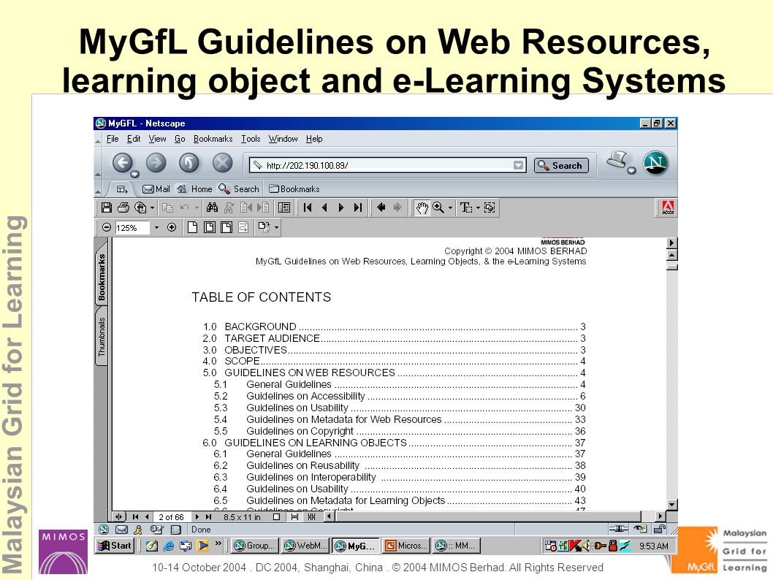
Task: Open the File menu
Action: pos(113,139)
